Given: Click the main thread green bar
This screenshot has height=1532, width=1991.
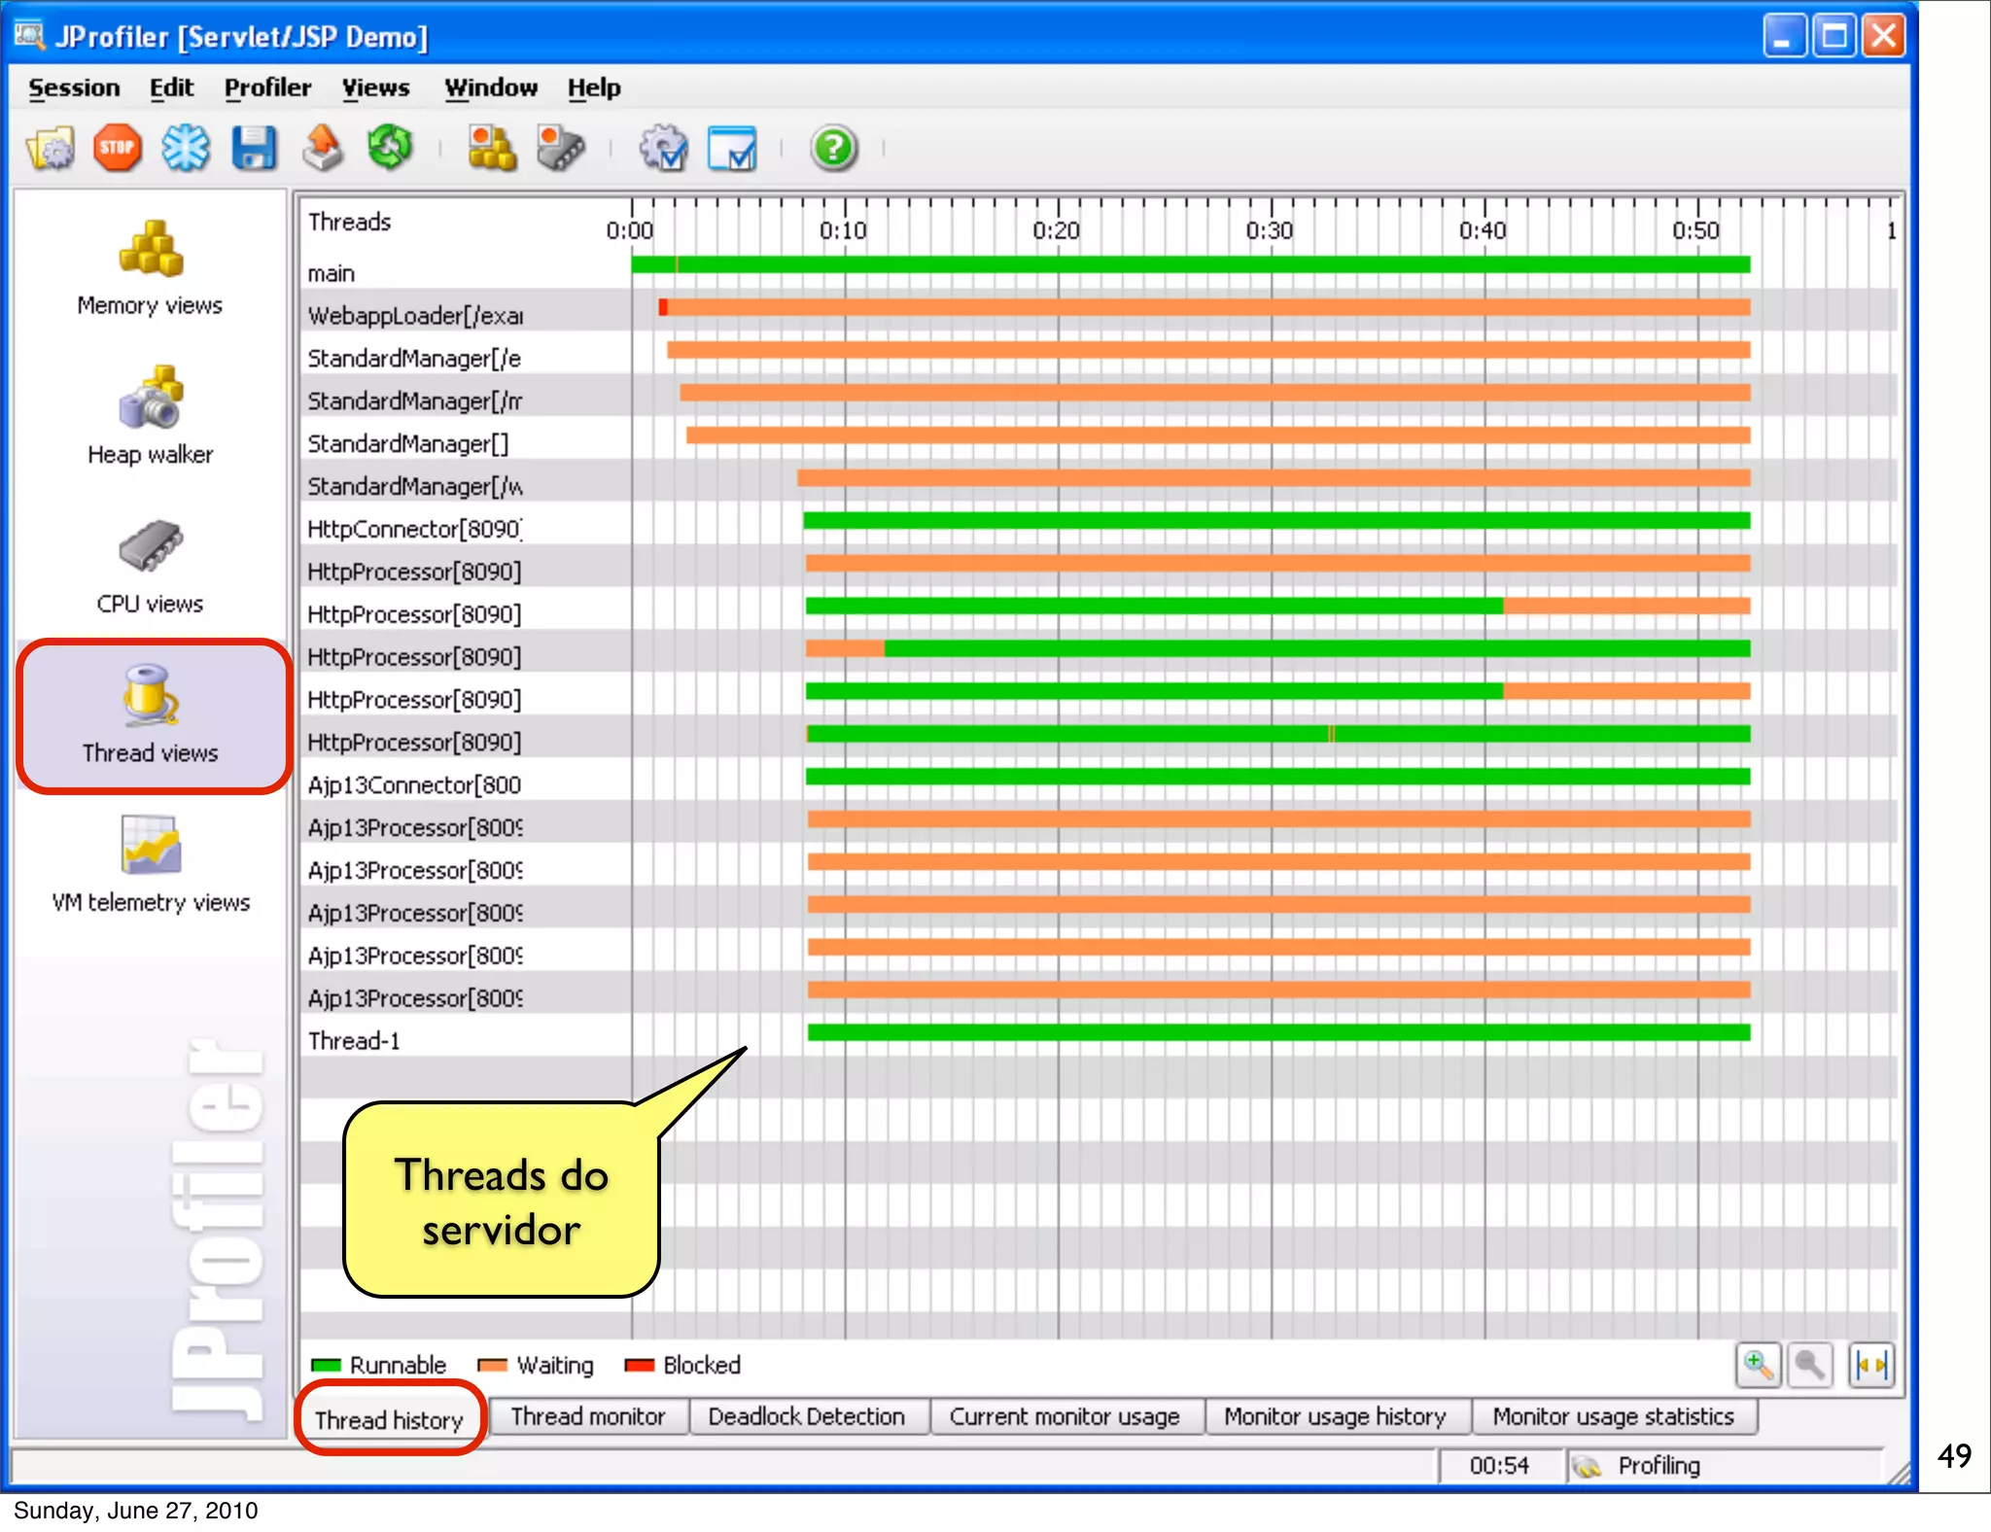Looking at the screenshot, I should pos(1167,264).
